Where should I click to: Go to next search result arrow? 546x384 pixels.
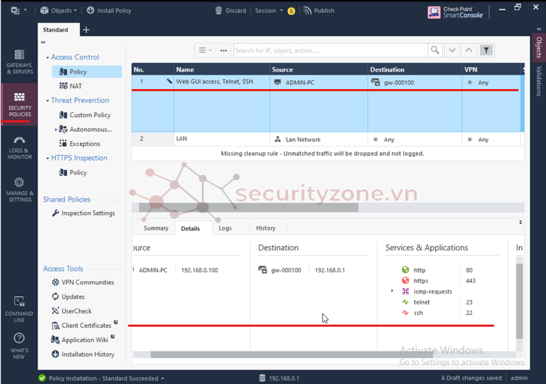click(452, 50)
